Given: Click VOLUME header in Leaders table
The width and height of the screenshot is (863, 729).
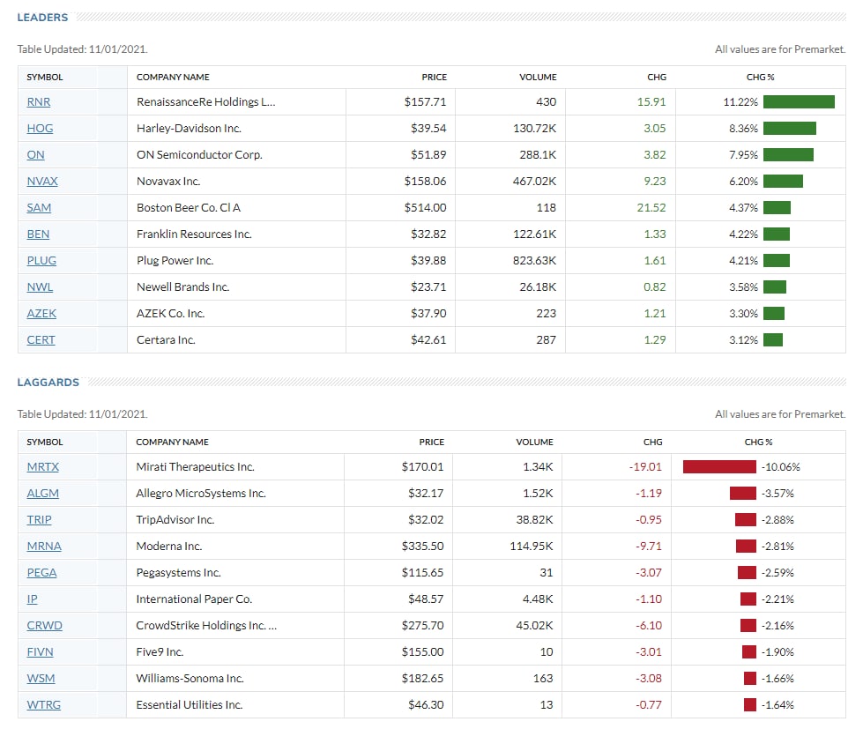Looking at the screenshot, I should tap(538, 77).
